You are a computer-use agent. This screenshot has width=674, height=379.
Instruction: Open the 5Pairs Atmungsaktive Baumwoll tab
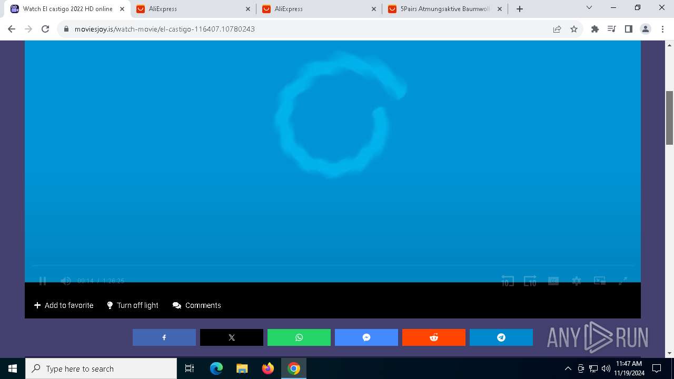point(445,9)
